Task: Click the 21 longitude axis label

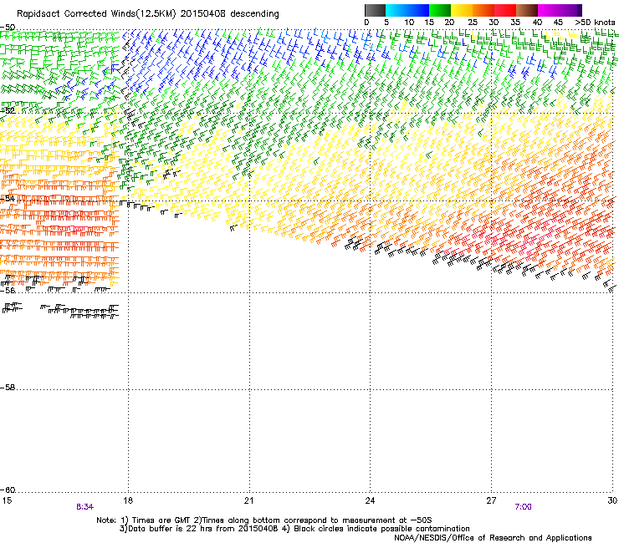Action: [x=248, y=500]
